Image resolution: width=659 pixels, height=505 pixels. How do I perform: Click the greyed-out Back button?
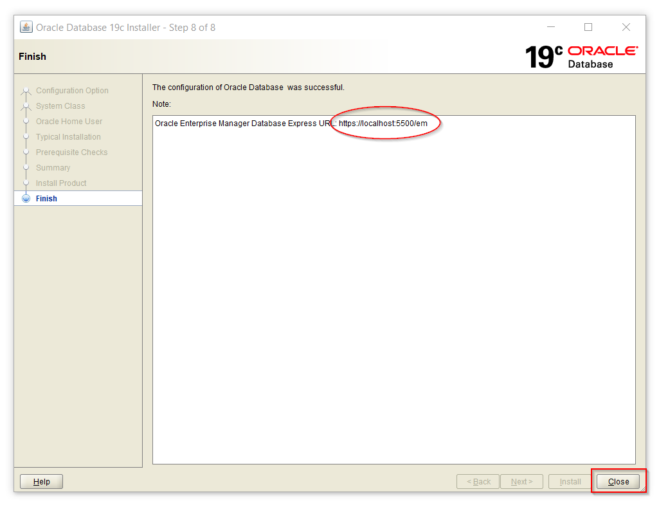tap(478, 481)
